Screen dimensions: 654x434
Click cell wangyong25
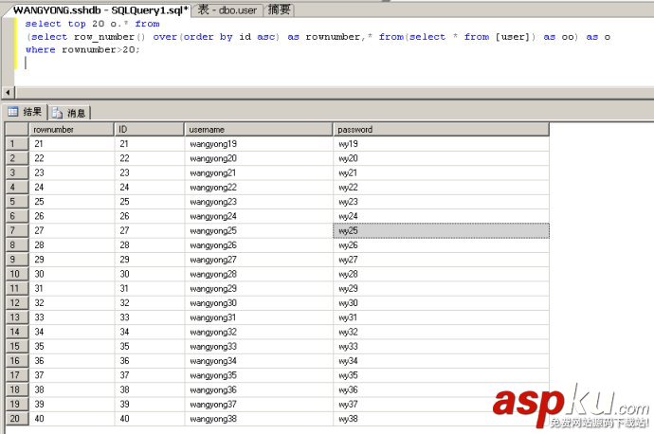coord(259,230)
